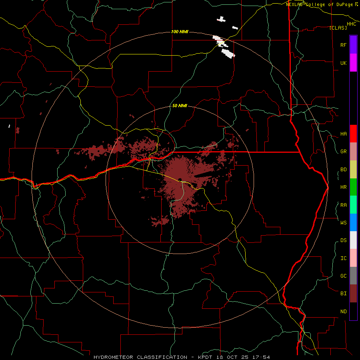Click the GC legend label
This screenshot has width=360, height=360.
point(343,276)
